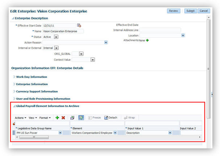This screenshot has width=220, height=156.
Task: Click the Legislative Data Group Name column header
Action: pos(34,128)
